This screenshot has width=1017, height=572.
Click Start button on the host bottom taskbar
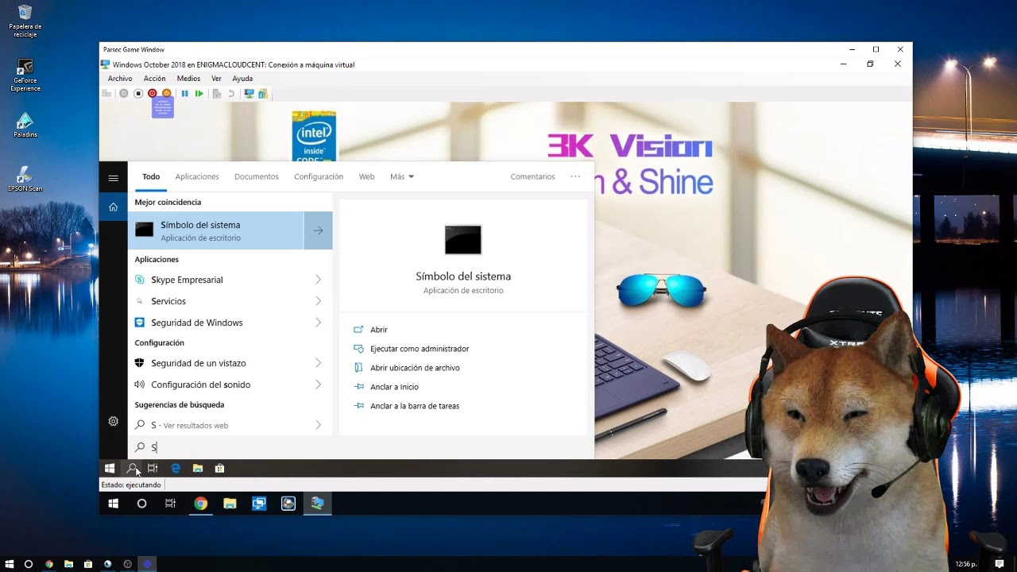pos(10,564)
